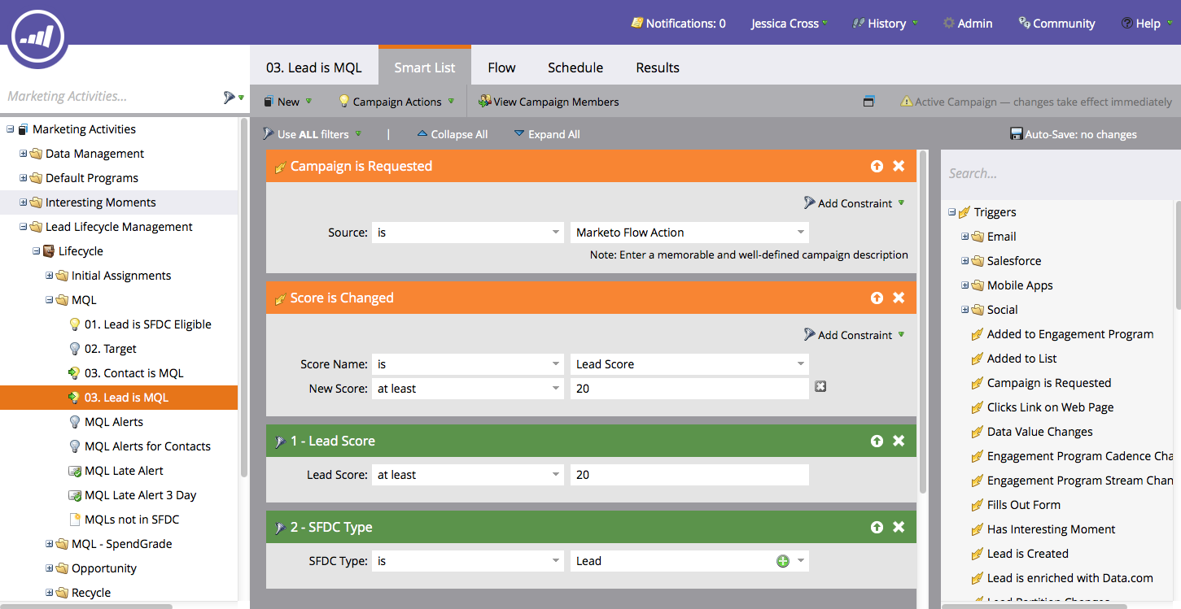Click the right panel Search field
This screenshot has height=609, width=1181.
click(1061, 173)
